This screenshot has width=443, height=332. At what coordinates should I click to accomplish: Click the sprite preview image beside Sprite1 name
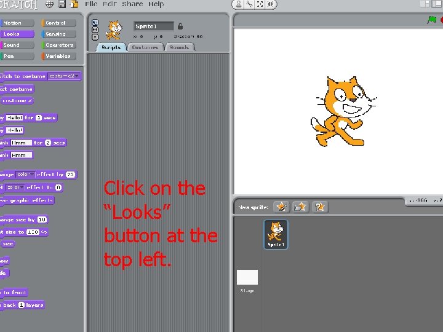point(114,30)
